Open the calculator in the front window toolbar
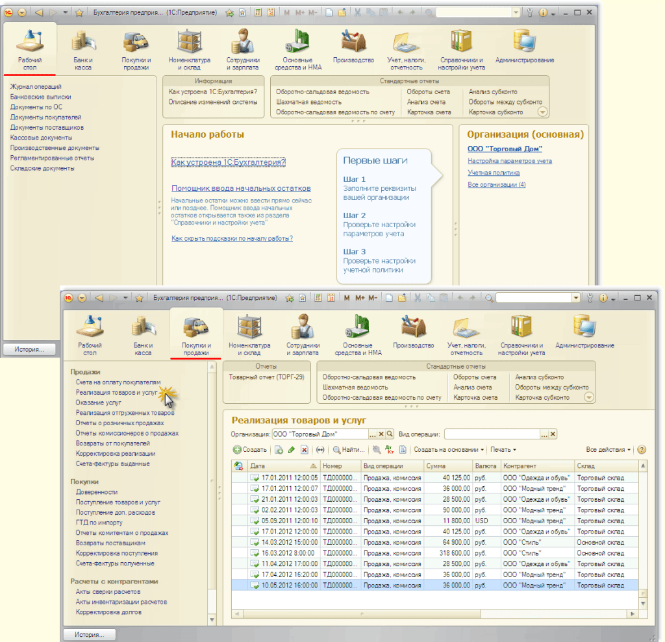Viewport: 665px width, 642px height. coord(318,298)
